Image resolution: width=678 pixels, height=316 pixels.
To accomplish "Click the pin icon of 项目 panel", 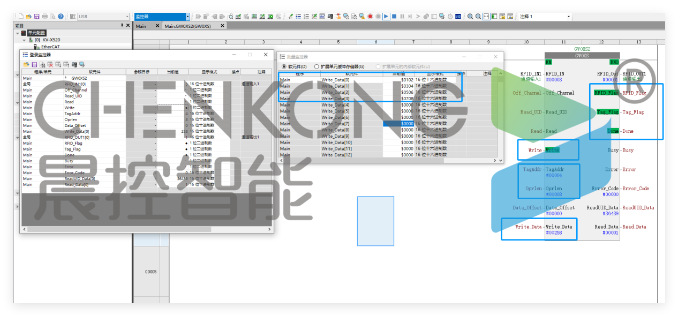I will point(122,25).
